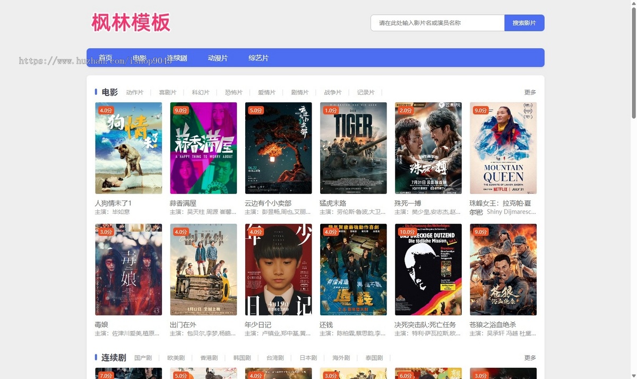Open the 动漫片 navigation tab
Viewport: 637px width, 379px height.
coord(218,58)
